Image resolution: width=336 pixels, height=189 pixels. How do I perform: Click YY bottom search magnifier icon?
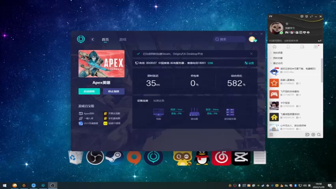[319, 134]
